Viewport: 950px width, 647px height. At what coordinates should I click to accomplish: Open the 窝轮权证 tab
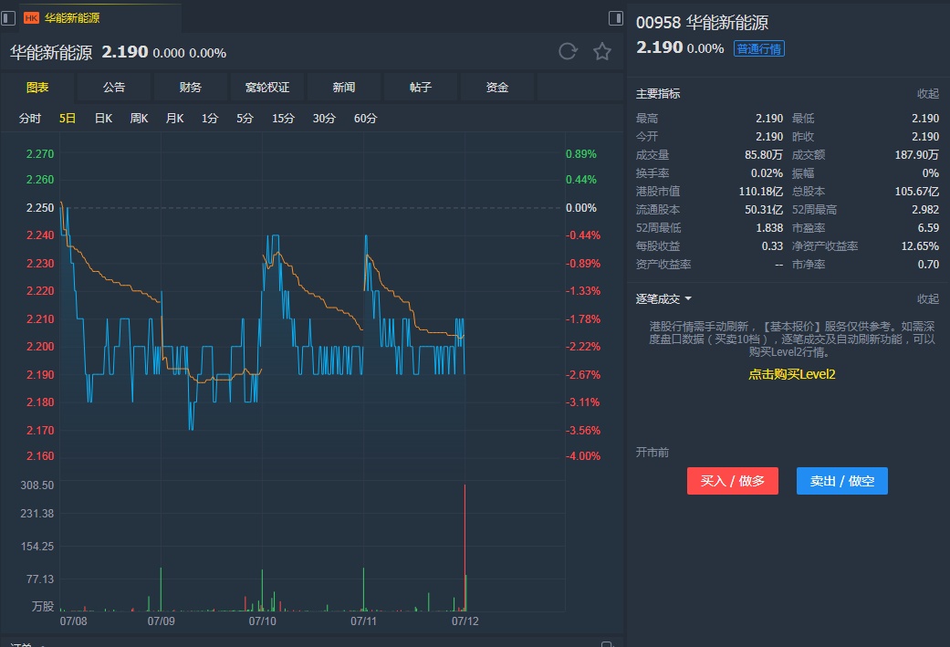267,88
